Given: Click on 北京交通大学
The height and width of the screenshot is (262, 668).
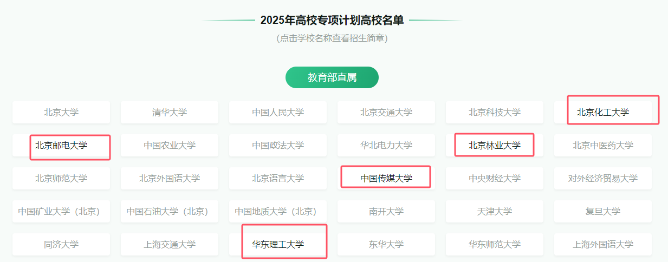Looking at the screenshot, I should pos(386,113).
